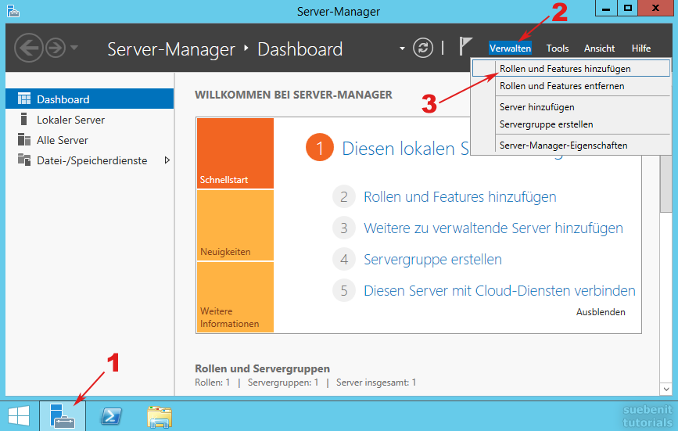The width and height of the screenshot is (678, 431).
Task: Open the Ansicht menu
Action: [x=599, y=48]
